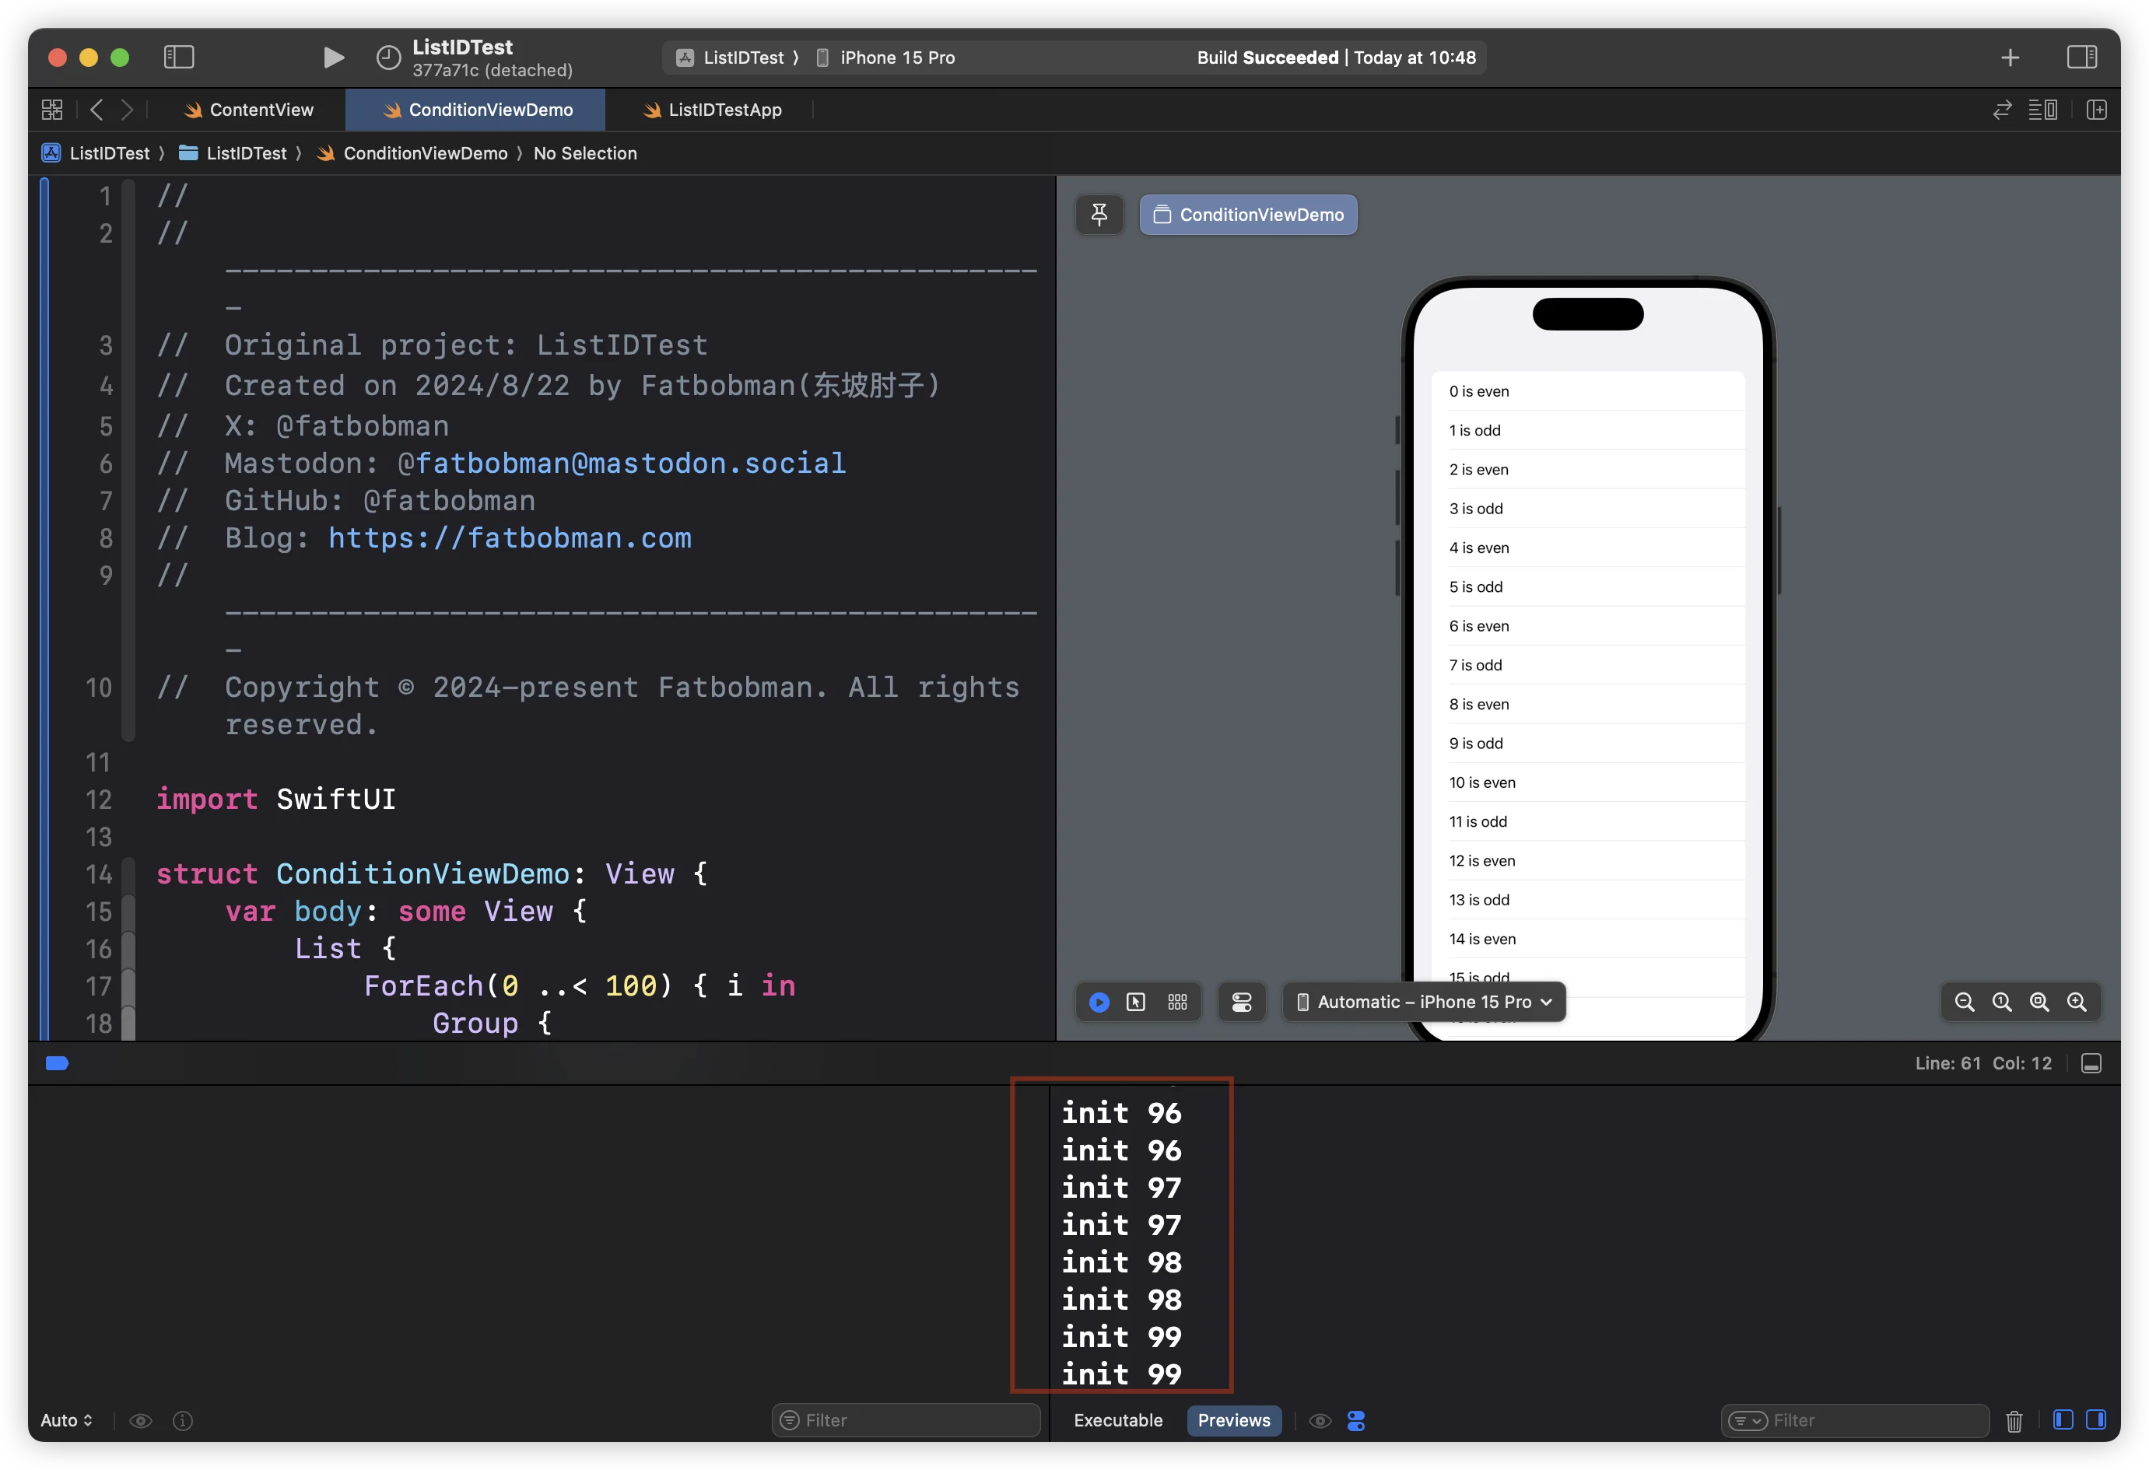The image size is (2149, 1470).
Task: Select the '14 is even' row
Action: [1588, 939]
